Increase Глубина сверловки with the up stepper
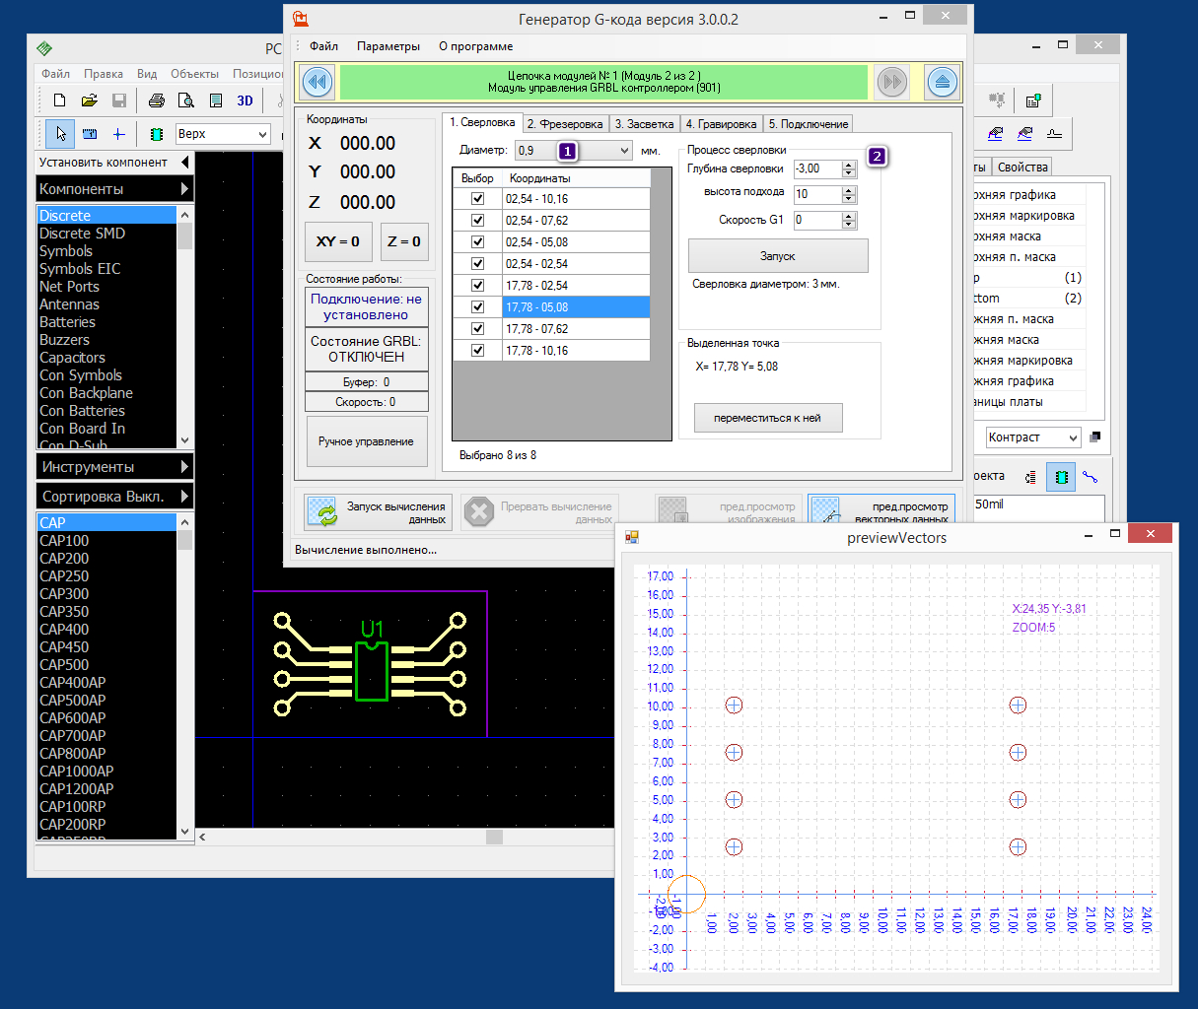 click(x=849, y=165)
